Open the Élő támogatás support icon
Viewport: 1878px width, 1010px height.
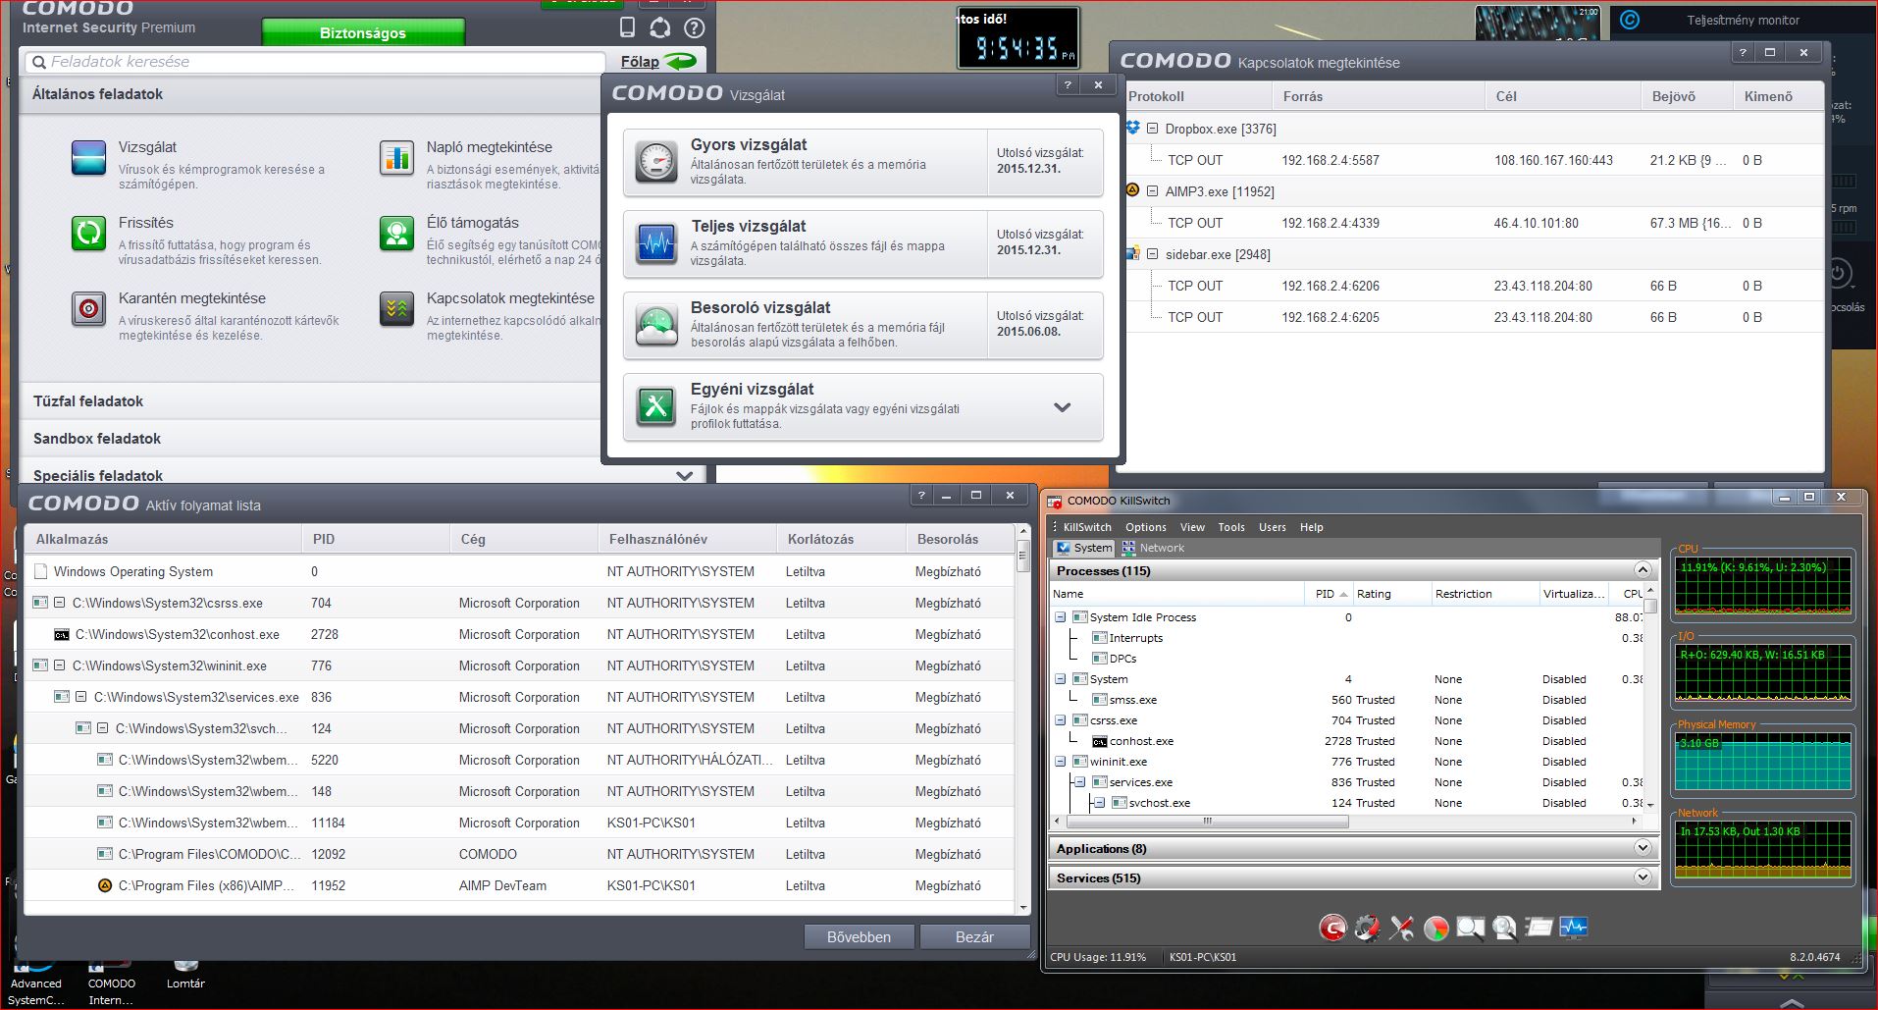[396, 234]
